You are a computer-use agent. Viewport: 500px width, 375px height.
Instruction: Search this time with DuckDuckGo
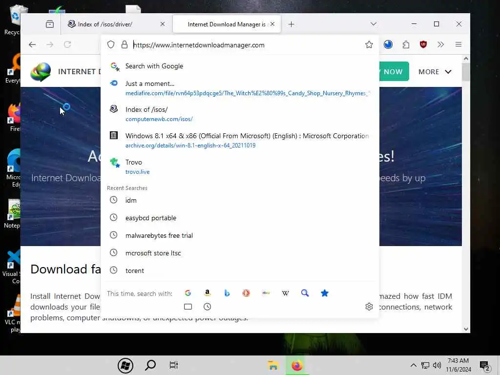coord(246,293)
